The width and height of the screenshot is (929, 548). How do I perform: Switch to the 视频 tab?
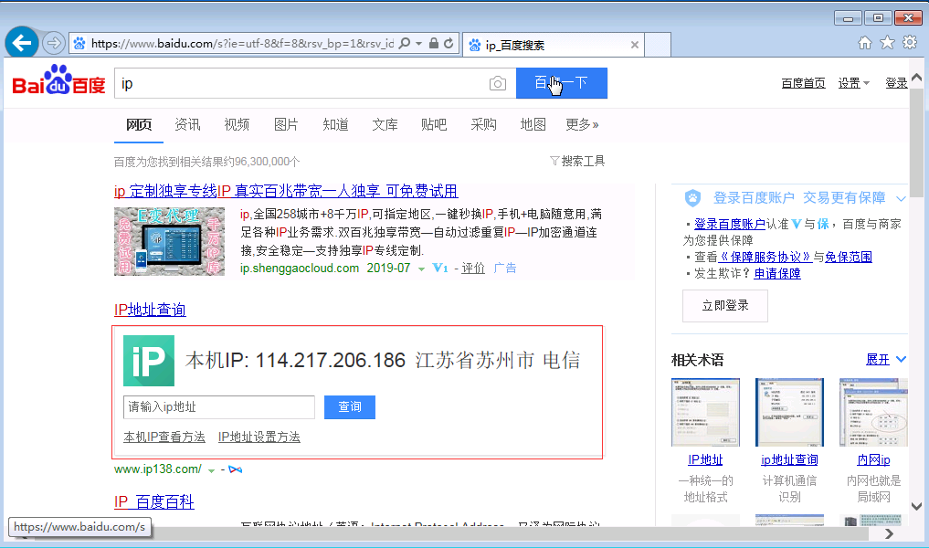[237, 124]
